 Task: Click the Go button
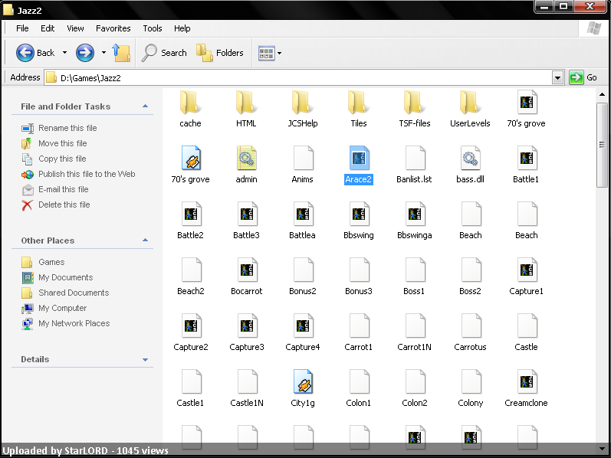(x=583, y=77)
